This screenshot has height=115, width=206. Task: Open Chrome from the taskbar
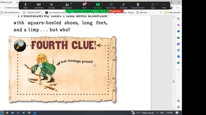point(7,113)
